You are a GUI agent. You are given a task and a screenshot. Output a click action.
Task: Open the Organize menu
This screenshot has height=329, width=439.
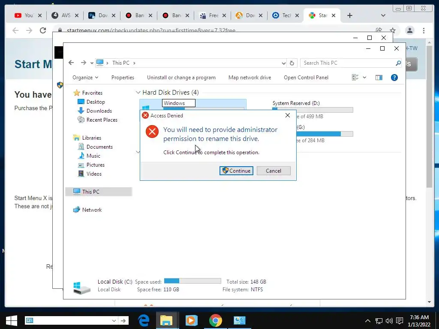click(x=85, y=78)
